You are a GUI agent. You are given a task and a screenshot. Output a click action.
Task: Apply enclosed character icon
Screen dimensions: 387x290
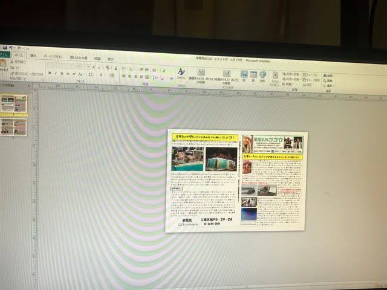tap(112, 75)
